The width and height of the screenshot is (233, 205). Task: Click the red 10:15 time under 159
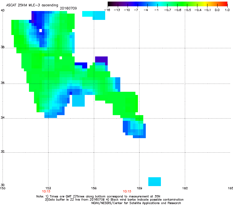[127, 191]
